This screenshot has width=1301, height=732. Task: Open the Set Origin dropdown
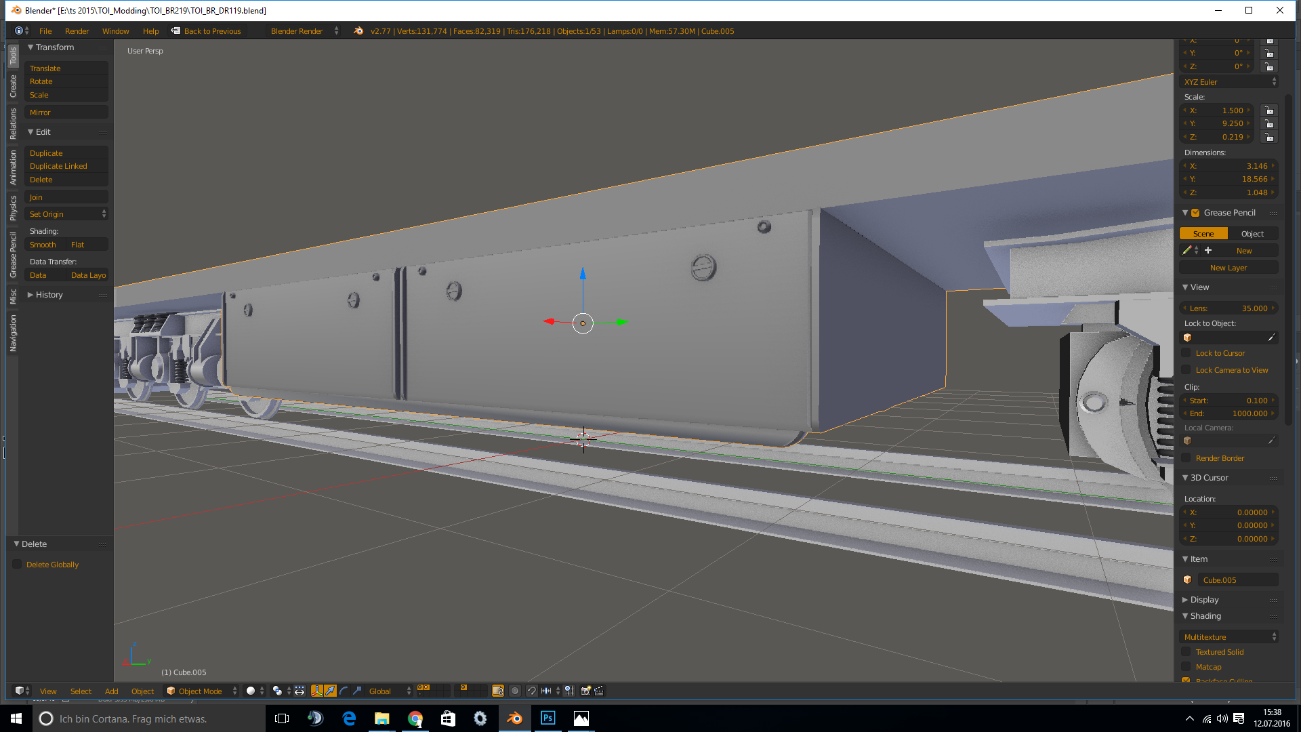(x=66, y=214)
